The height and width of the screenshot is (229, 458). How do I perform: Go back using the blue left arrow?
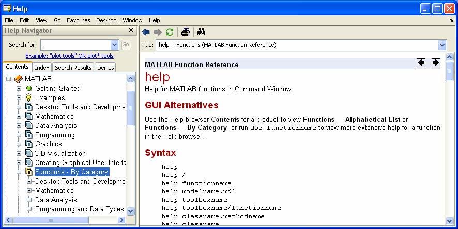[x=146, y=32]
